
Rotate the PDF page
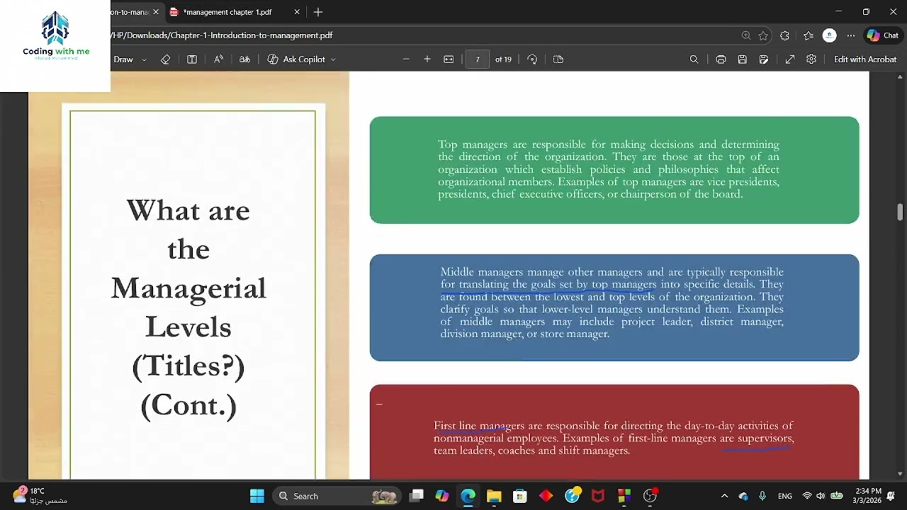click(532, 59)
